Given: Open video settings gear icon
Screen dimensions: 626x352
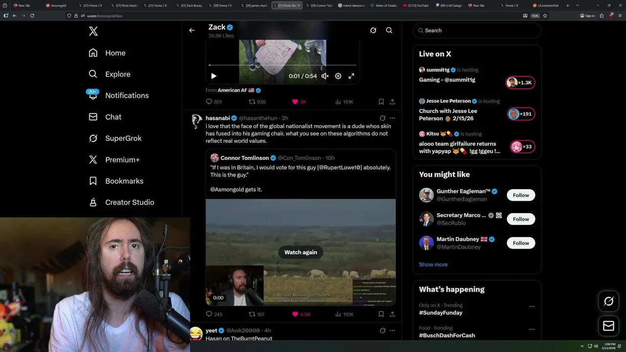Looking at the screenshot, I should pos(338,76).
